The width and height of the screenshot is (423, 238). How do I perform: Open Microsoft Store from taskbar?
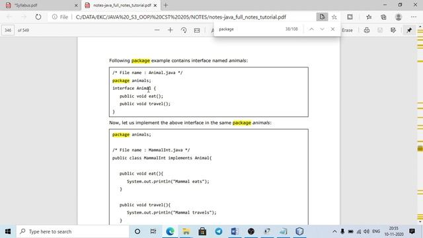click(x=202, y=231)
